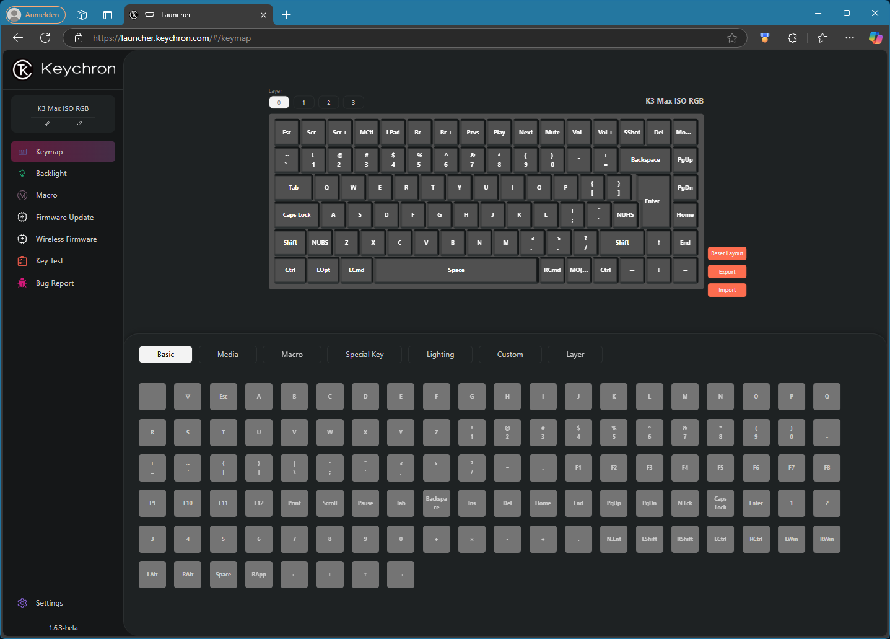Image resolution: width=890 pixels, height=639 pixels.
Task: Switch to layer 1
Action: pyautogui.click(x=303, y=103)
